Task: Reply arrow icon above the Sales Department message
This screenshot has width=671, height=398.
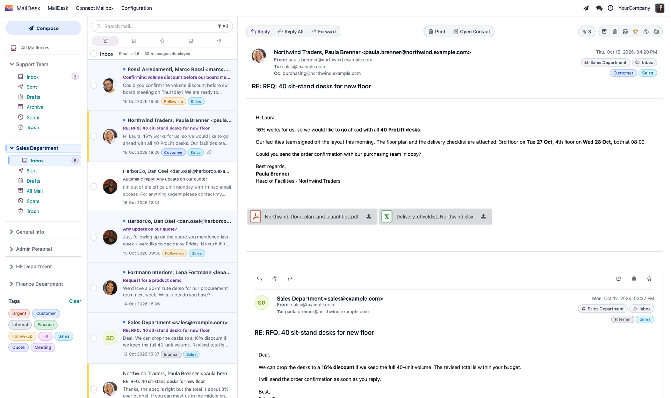Action: point(259,279)
